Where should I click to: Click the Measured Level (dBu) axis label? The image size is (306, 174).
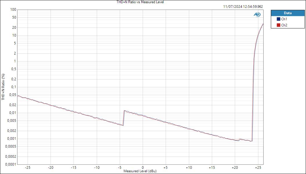(140, 171)
